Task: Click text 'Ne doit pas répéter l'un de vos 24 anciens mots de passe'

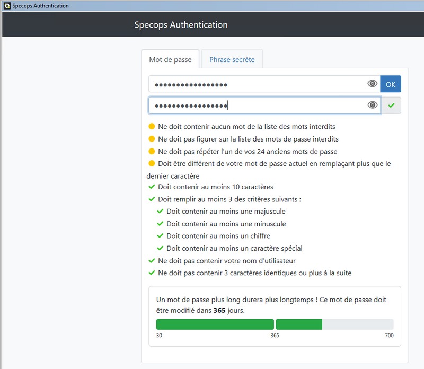Action: coord(248,151)
